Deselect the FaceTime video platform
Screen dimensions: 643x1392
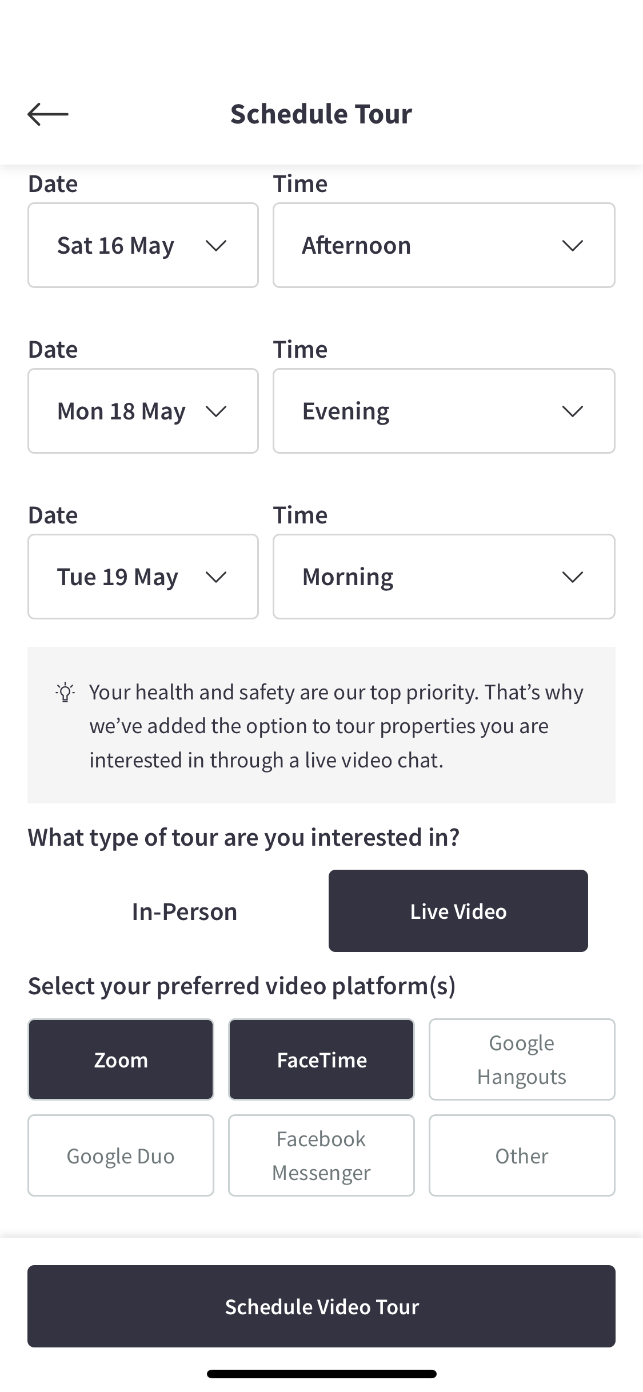pos(321,1059)
